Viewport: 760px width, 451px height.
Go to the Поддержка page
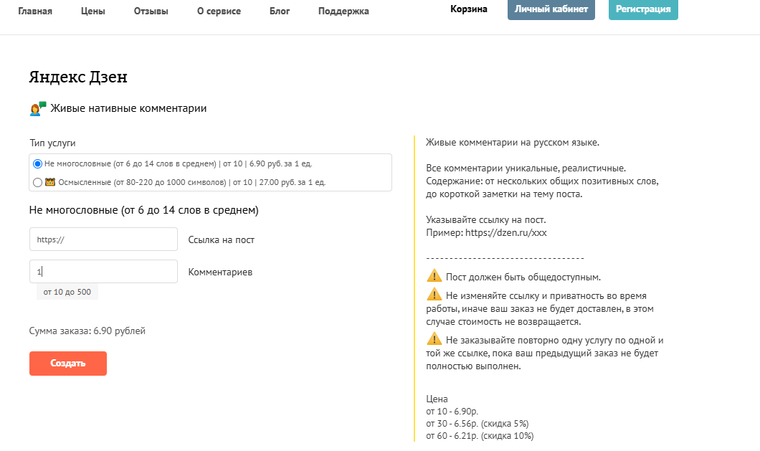[x=343, y=11]
